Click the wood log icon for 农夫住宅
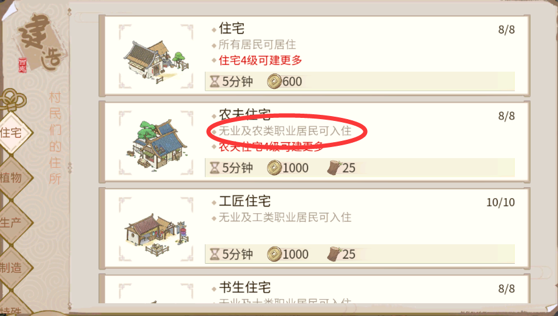 (x=334, y=167)
